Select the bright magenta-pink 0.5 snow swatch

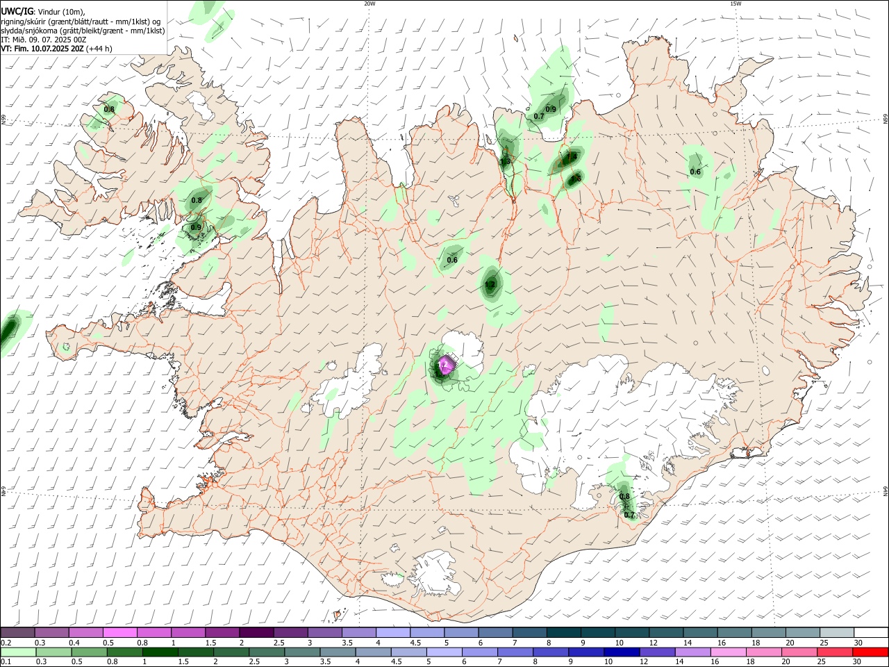(119, 632)
